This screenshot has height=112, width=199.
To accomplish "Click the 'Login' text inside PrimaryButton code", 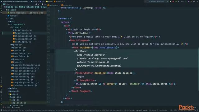I will click(x=80, y=77).
